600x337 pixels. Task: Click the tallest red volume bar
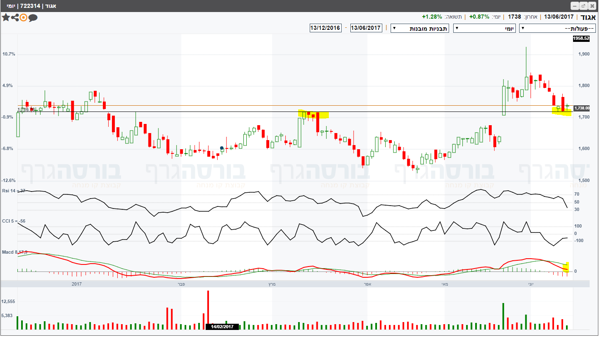[208, 310]
